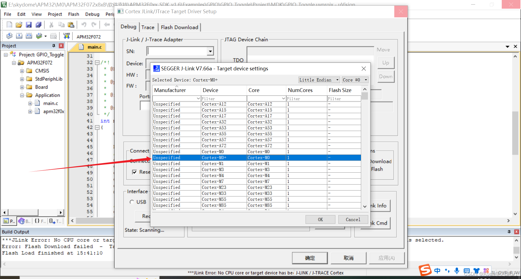The image size is (521, 279).
Task: Open the Project menu
Action: pyautogui.click(x=55, y=14)
